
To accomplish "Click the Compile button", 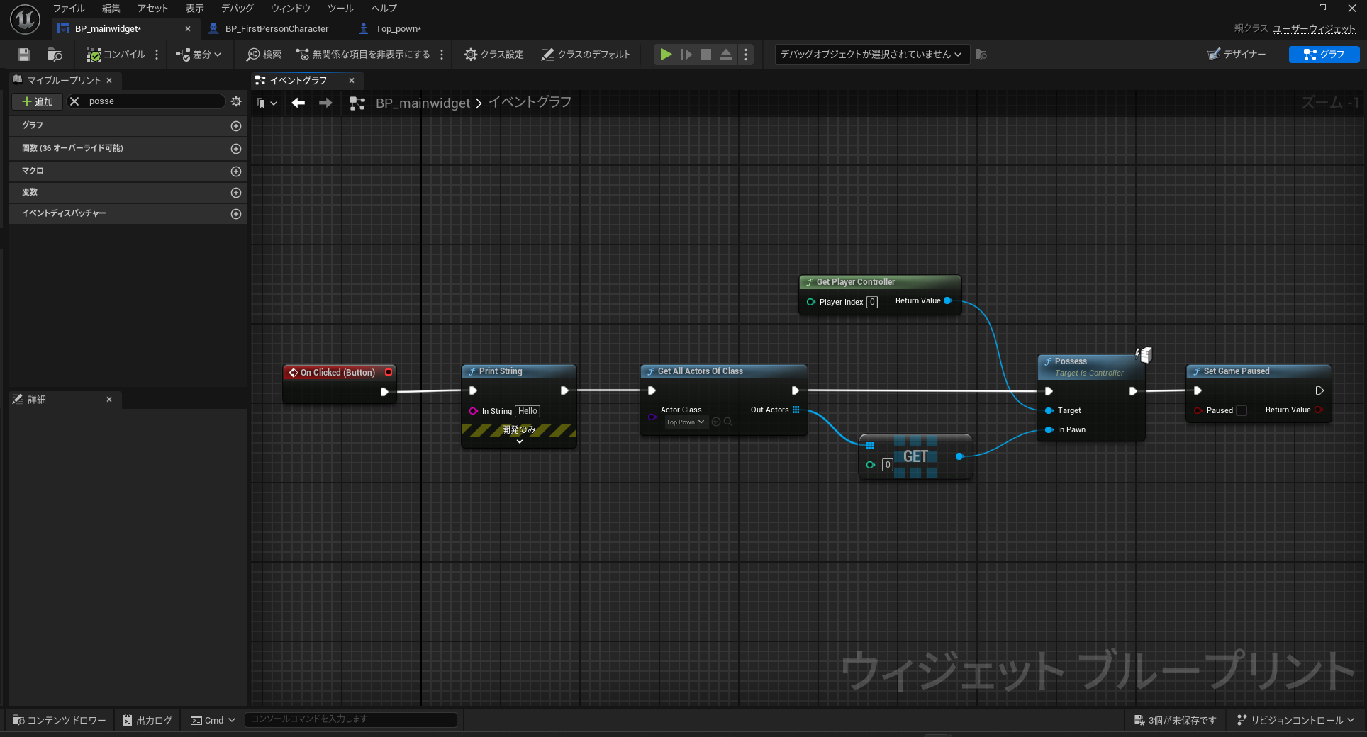I will coord(116,55).
